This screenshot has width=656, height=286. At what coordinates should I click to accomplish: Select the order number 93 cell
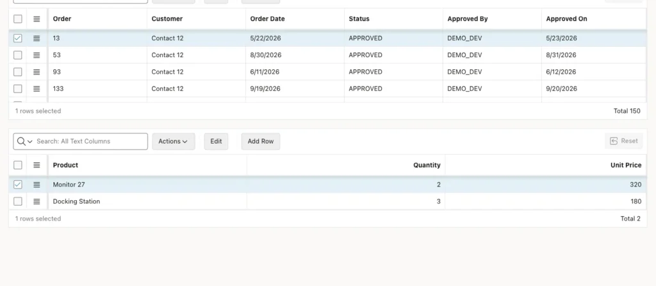click(97, 72)
